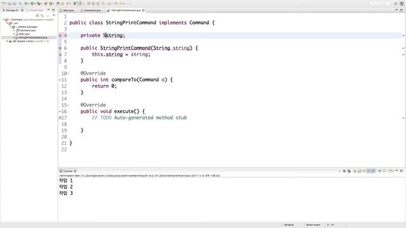
Task: Collapse All in Package Explorer toolbar
Action: (x=37, y=15)
